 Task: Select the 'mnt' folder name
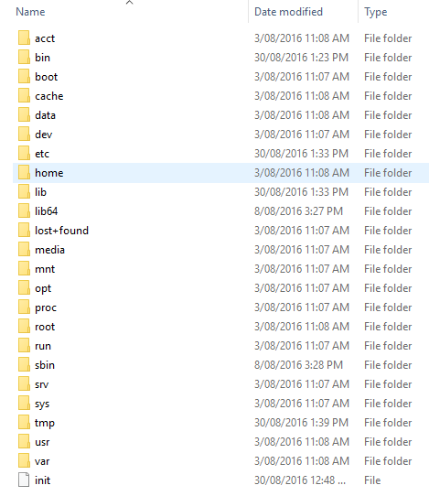(x=45, y=269)
